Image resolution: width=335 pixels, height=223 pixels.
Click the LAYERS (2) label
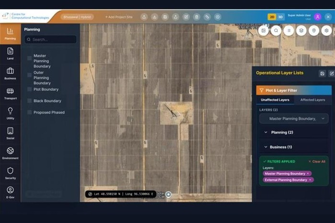pyautogui.click(x=268, y=110)
